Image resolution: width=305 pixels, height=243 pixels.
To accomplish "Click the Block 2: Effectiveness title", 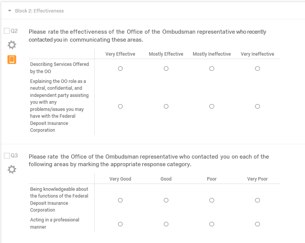I will coord(39,11).
